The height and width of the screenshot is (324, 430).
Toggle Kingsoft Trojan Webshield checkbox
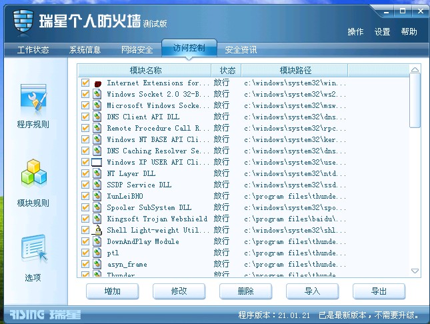85,219
